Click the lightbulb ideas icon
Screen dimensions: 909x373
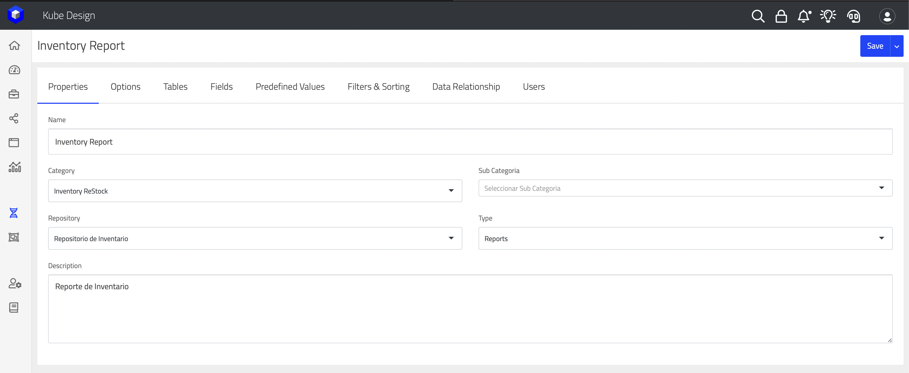pyautogui.click(x=828, y=16)
